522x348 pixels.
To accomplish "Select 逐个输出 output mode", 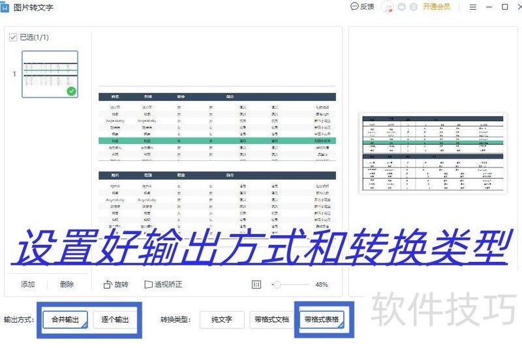I will (115, 320).
